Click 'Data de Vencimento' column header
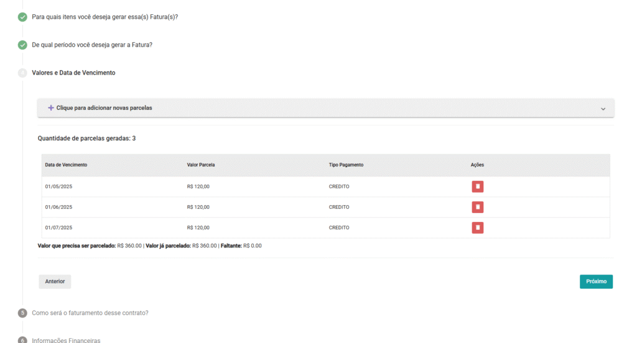 point(66,165)
